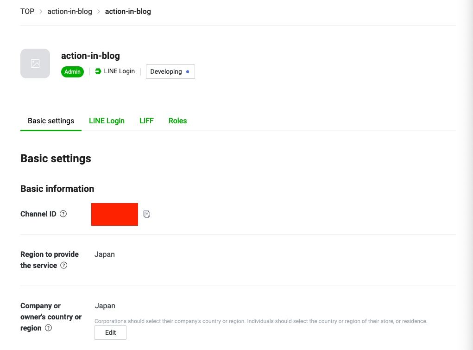The width and height of the screenshot is (473, 350).
Task: Click the Edit button for country or region
Action: 110,332
